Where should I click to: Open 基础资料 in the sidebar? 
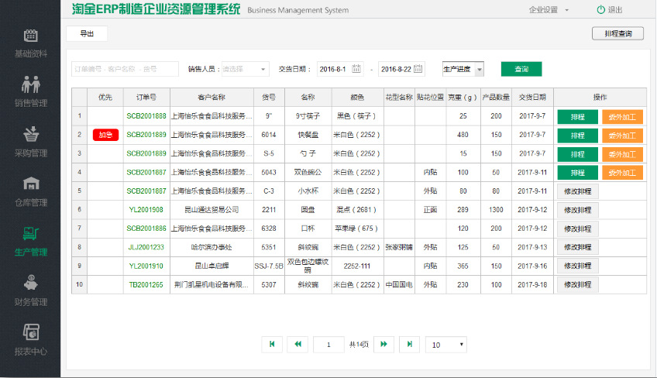tap(30, 43)
